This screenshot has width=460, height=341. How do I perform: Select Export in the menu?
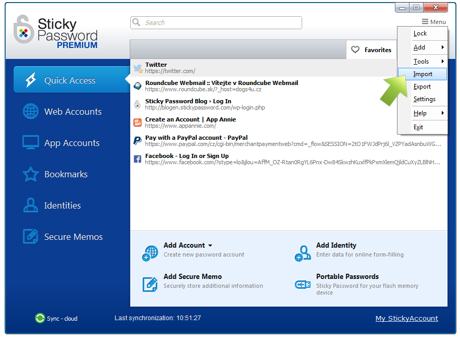(x=422, y=87)
